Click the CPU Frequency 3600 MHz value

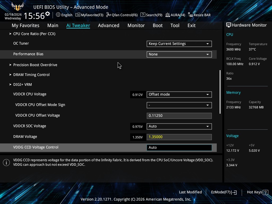[233, 49]
